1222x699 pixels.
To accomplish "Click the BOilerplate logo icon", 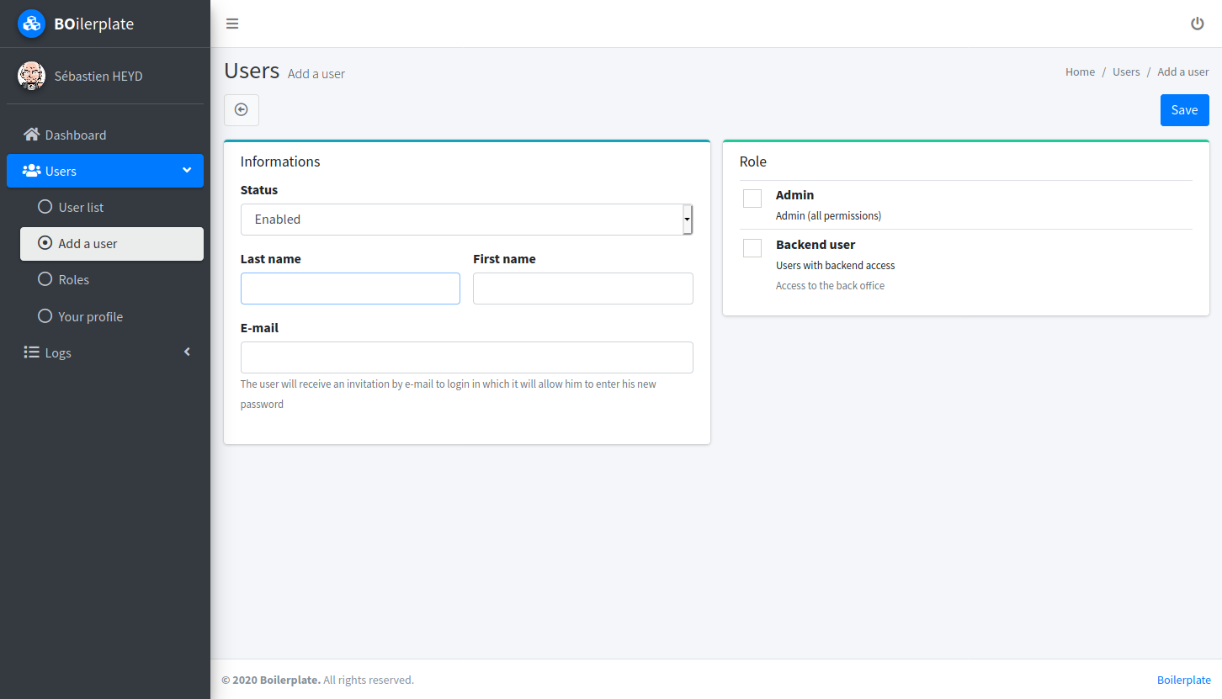I will coord(31,24).
